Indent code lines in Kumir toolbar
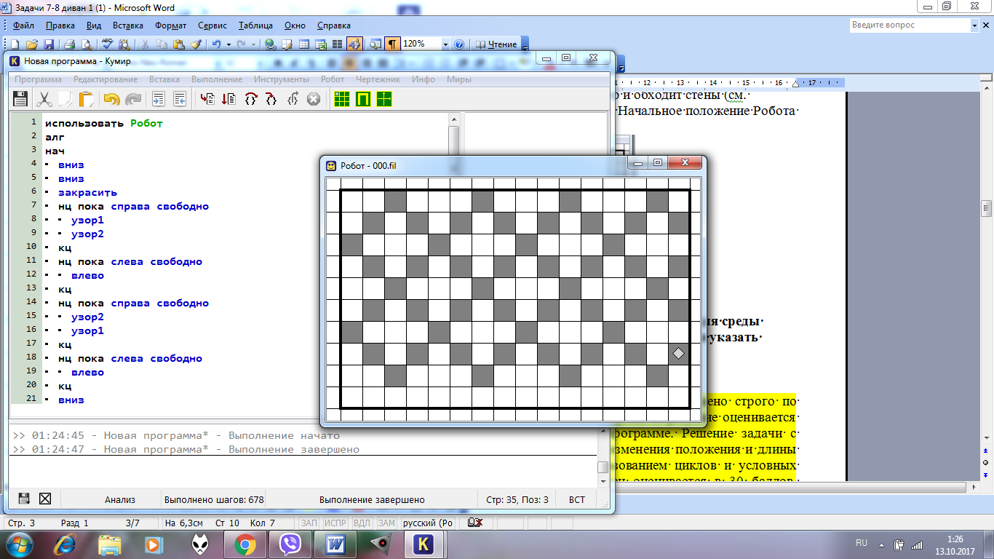Viewport: 994px width, 559px height. 159,99
